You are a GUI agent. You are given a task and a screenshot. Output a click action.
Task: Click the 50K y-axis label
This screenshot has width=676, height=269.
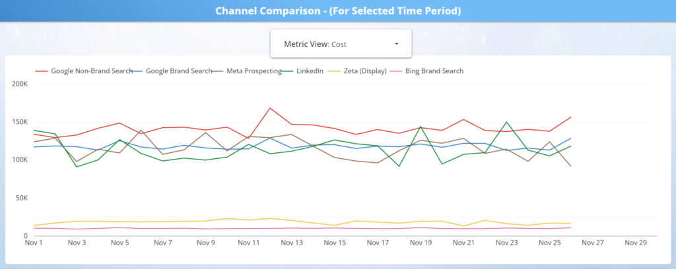click(21, 198)
